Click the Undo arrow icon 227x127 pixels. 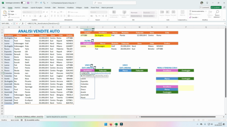(x=32, y=3)
